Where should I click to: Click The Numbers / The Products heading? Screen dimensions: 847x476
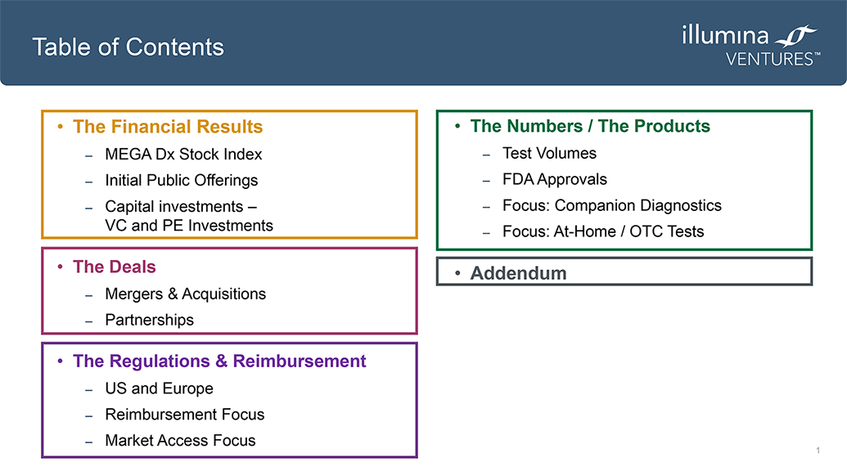pyautogui.click(x=590, y=126)
